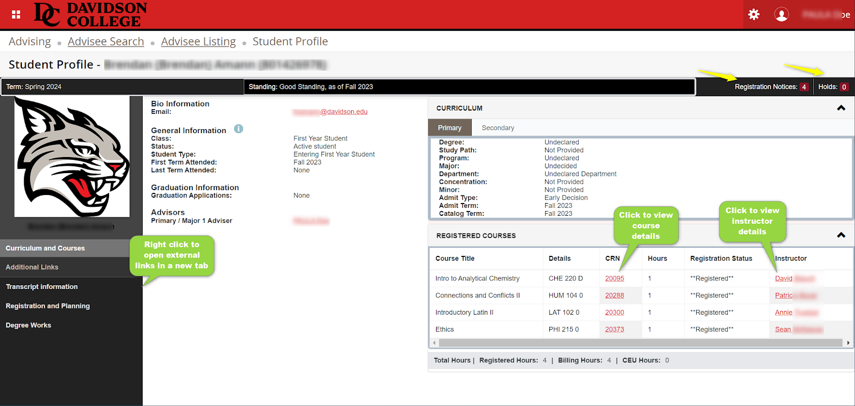Viewport: 855px width, 406px height.
Task: Open Holds count
Action: pos(844,87)
